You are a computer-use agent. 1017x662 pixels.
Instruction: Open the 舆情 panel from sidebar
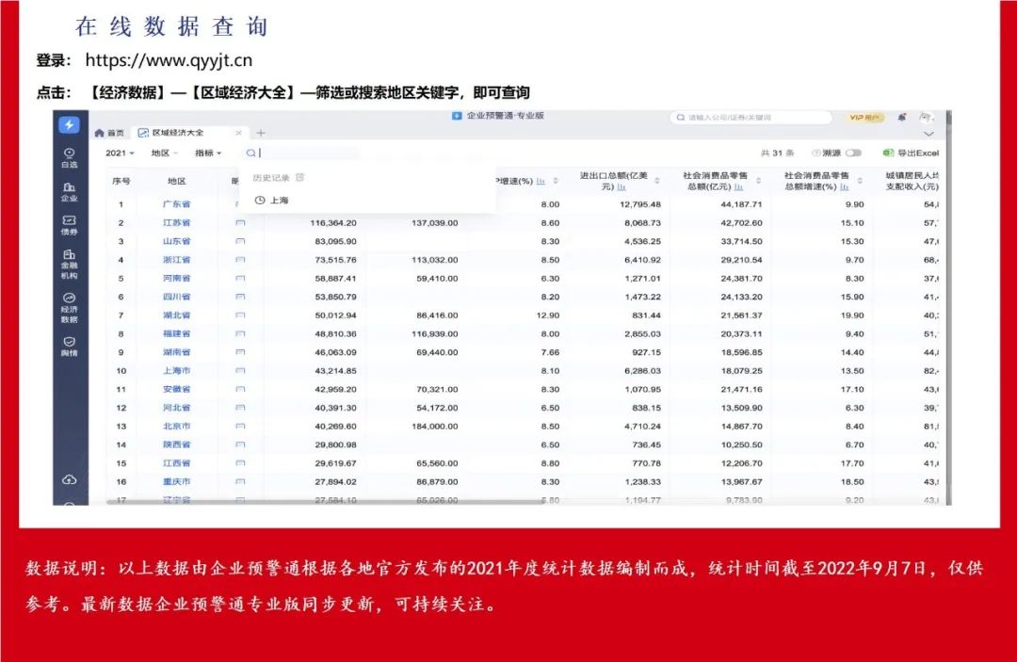pos(69,347)
